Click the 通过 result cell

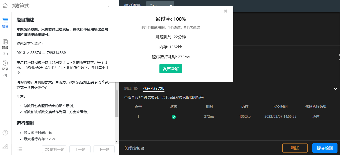tap(316, 117)
